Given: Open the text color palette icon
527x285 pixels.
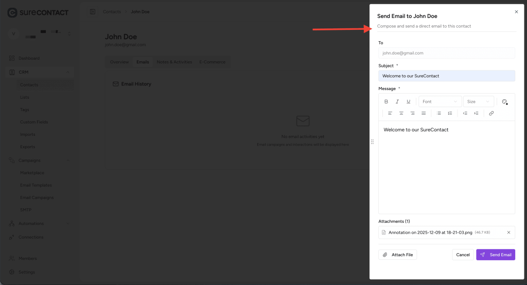Looking at the screenshot, I should [504, 102].
